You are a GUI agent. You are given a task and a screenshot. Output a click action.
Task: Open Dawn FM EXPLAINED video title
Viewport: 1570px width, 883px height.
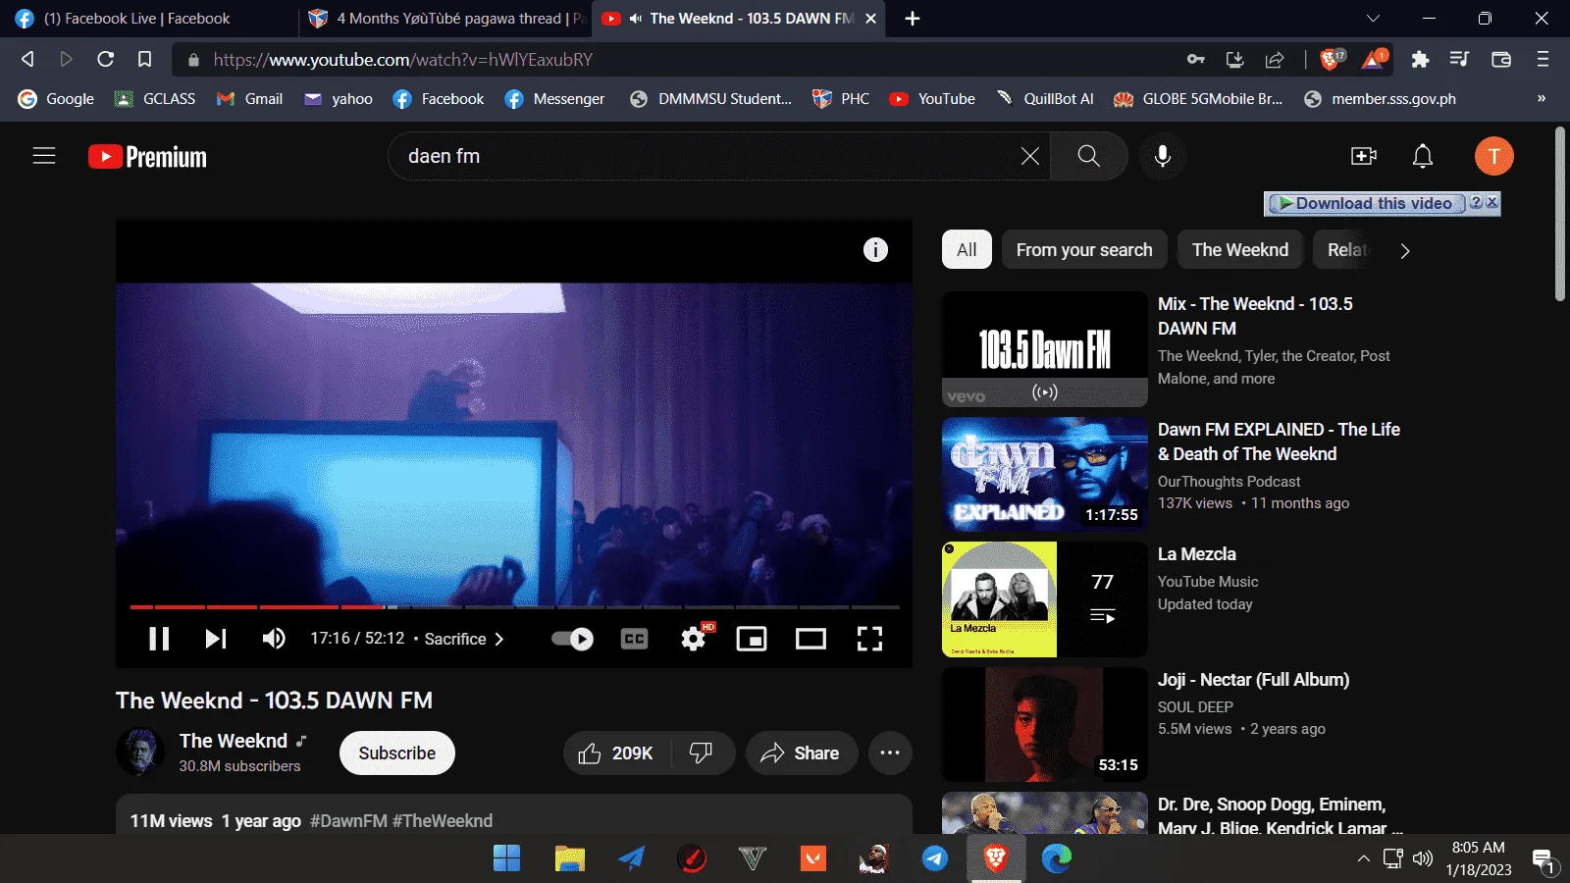pos(1279,441)
